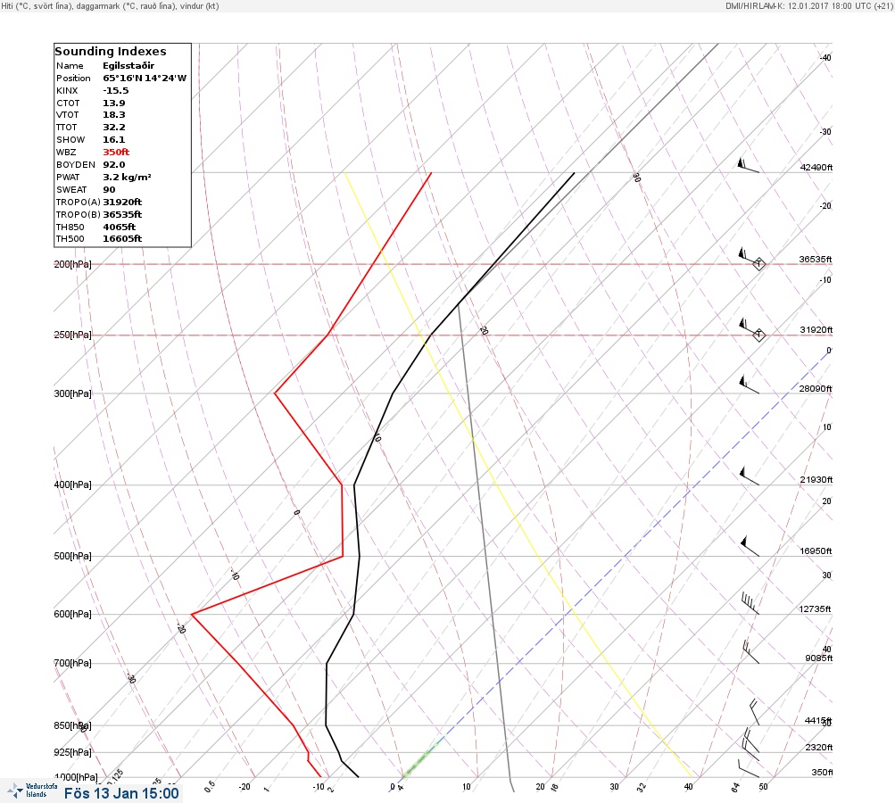This screenshot has width=895, height=803.
Task: Click the wind barb beside 12735ft
Action: [x=750, y=604]
